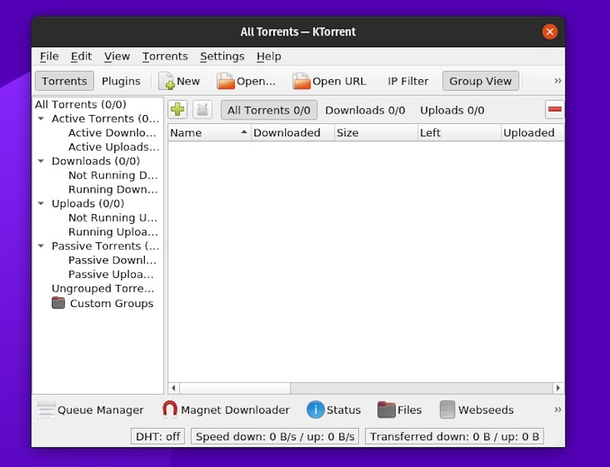This screenshot has width=610, height=467.
Task: Click the horizontal scrollbar right arrow
Action: click(x=558, y=388)
